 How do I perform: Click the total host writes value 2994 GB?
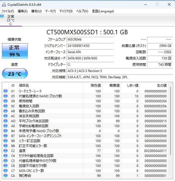point(160,46)
